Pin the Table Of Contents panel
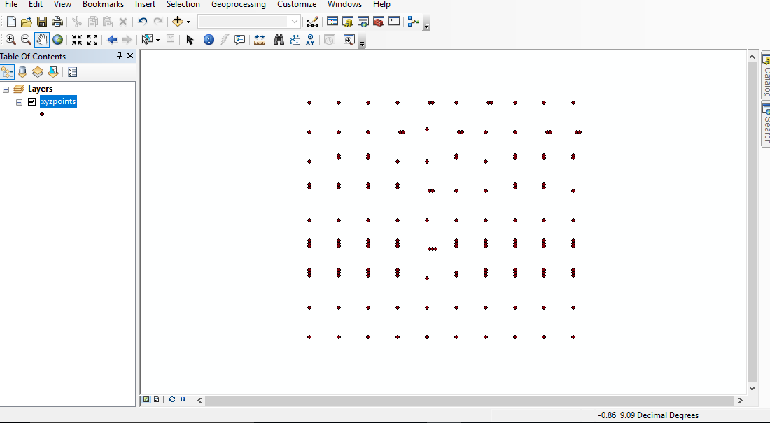Screen dimensions: 770x423 [x=119, y=56]
